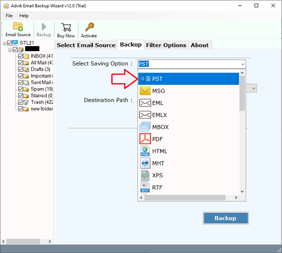Click the Advik app icon in title bar
282x253 pixels.
(6, 6)
